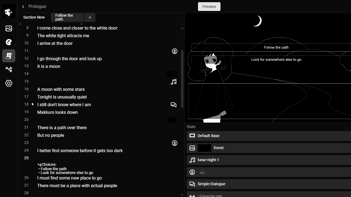This screenshot has height=197, width=351.
Task: Select line 'I arrive at the door'
Action: point(55,43)
